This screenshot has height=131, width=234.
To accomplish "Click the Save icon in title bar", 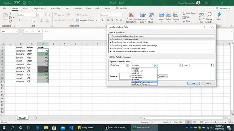I will click(x=24, y=3).
